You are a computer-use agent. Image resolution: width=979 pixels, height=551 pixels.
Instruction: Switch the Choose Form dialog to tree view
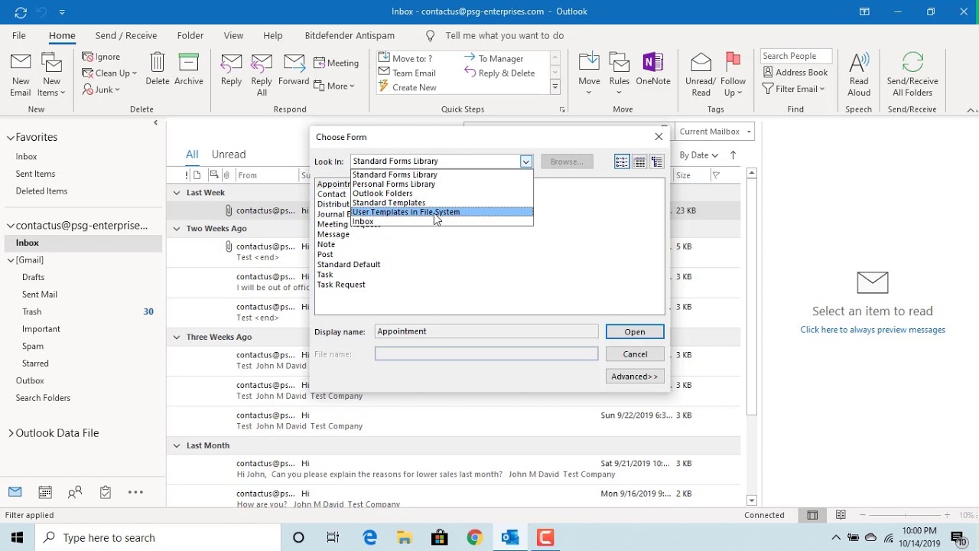[656, 161]
